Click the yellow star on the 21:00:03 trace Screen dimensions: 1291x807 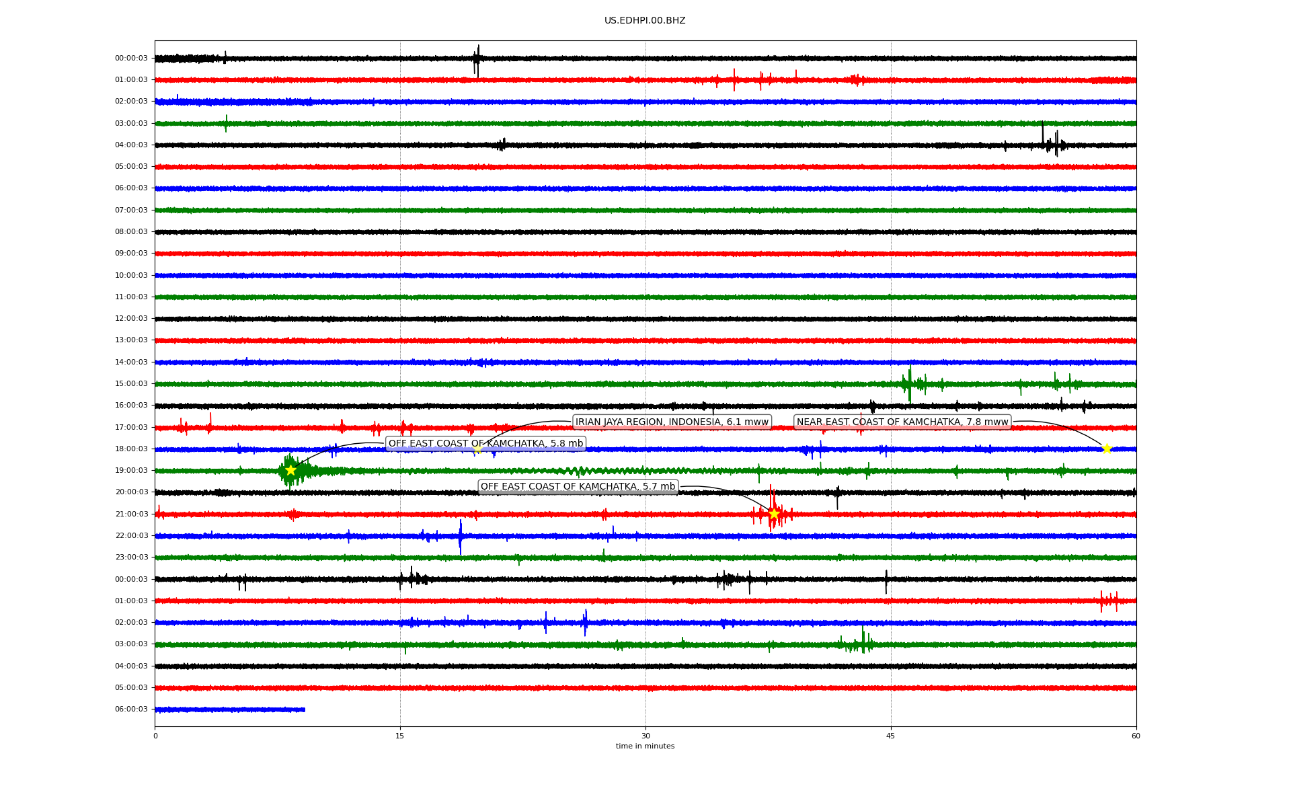click(774, 514)
